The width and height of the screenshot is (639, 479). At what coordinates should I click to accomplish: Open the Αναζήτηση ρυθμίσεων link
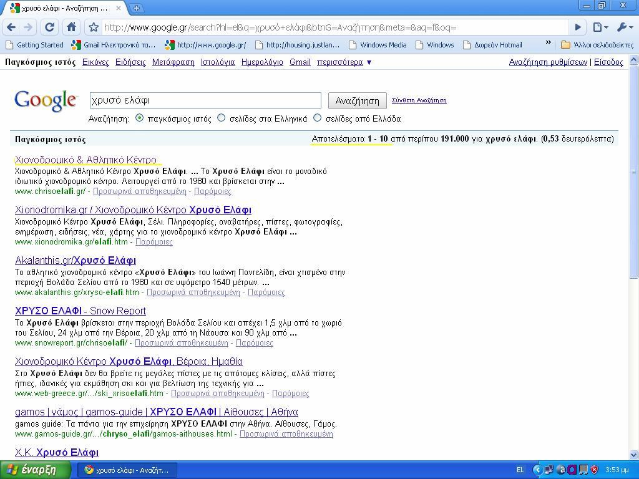coord(548,62)
